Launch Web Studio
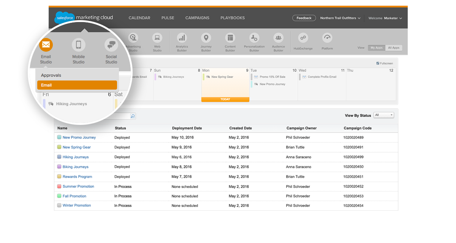The width and height of the screenshot is (456, 243). 157,38
